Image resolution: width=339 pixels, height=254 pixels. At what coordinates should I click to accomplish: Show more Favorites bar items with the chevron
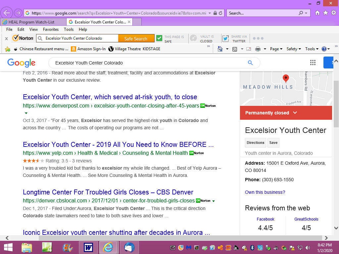(x=209, y=46)
